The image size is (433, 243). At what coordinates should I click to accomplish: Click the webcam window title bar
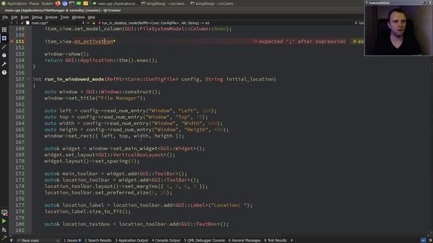398,3
